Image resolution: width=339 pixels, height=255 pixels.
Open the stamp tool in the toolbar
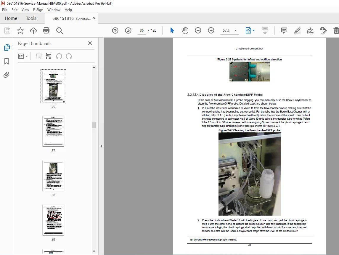click(323, 31)
